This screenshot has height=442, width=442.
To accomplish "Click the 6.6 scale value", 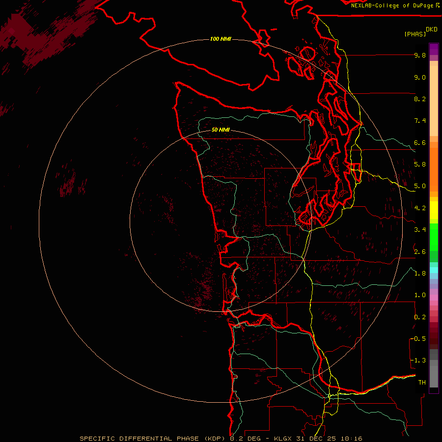I will click(420, 142).
